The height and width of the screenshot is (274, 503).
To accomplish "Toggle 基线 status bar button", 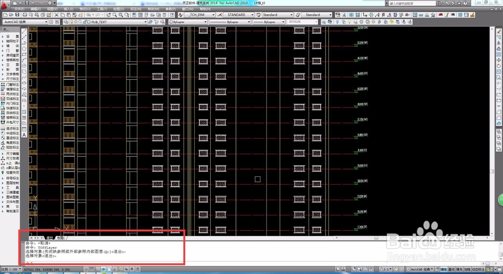I will 452,269.
